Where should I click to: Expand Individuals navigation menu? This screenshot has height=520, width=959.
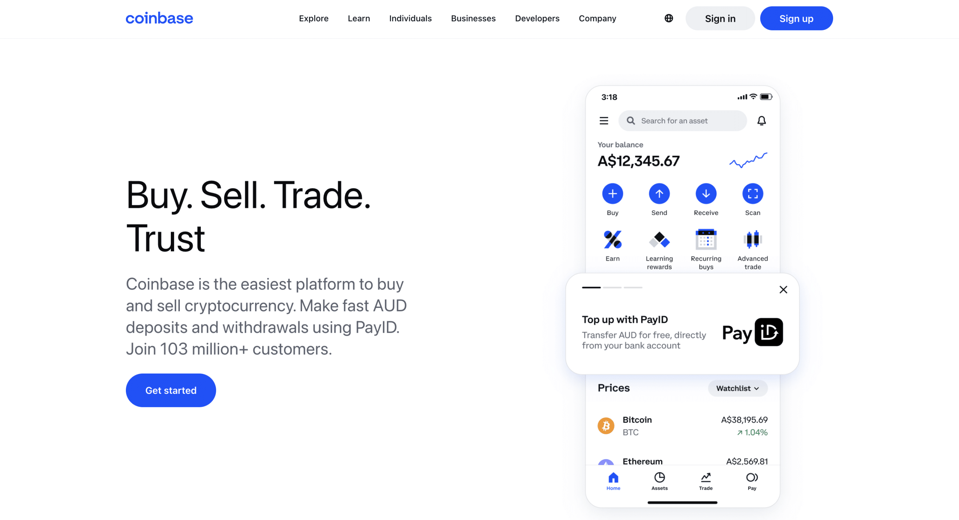[x=410, y=18]
